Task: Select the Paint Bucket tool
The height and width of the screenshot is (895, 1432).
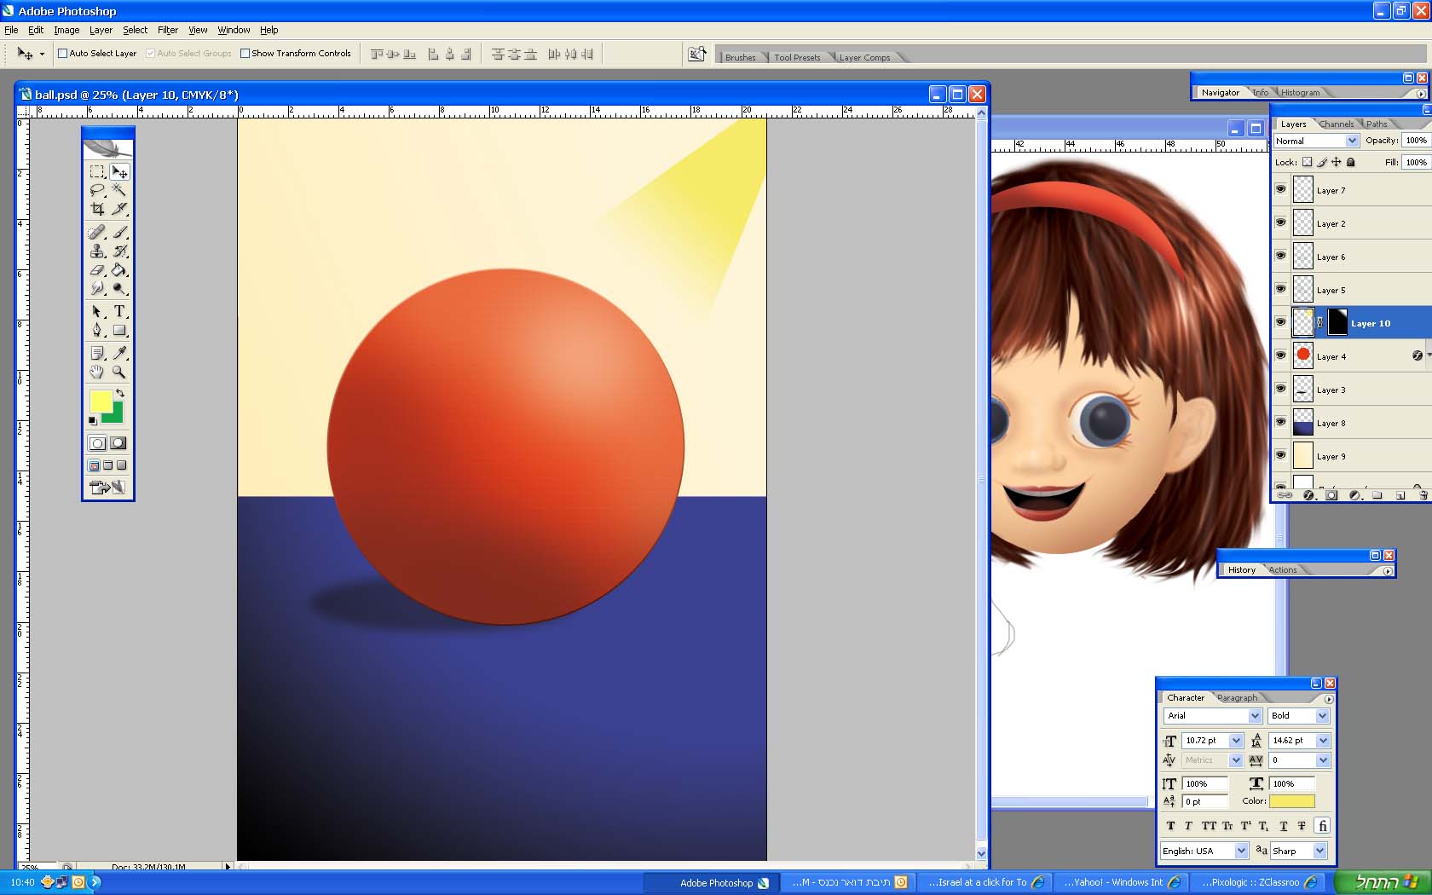Action: 119,270
